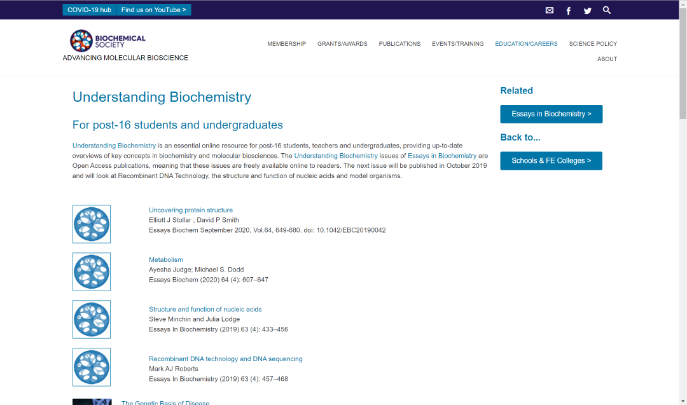The height and width of the screenshot is (405, 687).
Task: Open the Publications menu
Action: coord(399,44)
